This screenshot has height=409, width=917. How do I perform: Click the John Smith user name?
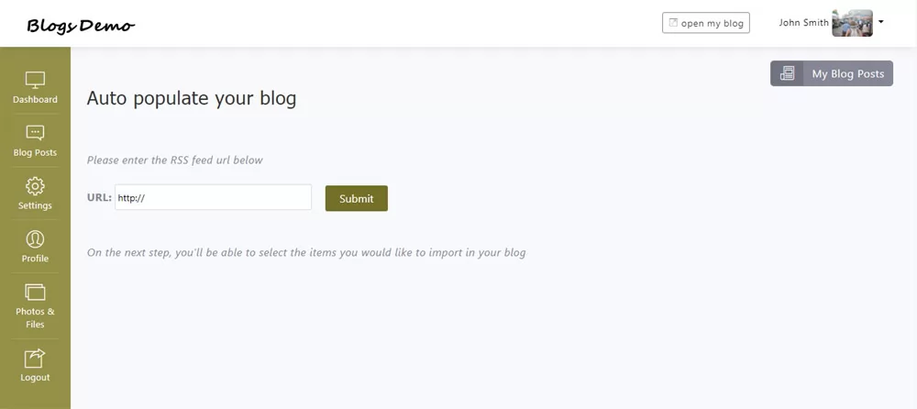[803, 23]
